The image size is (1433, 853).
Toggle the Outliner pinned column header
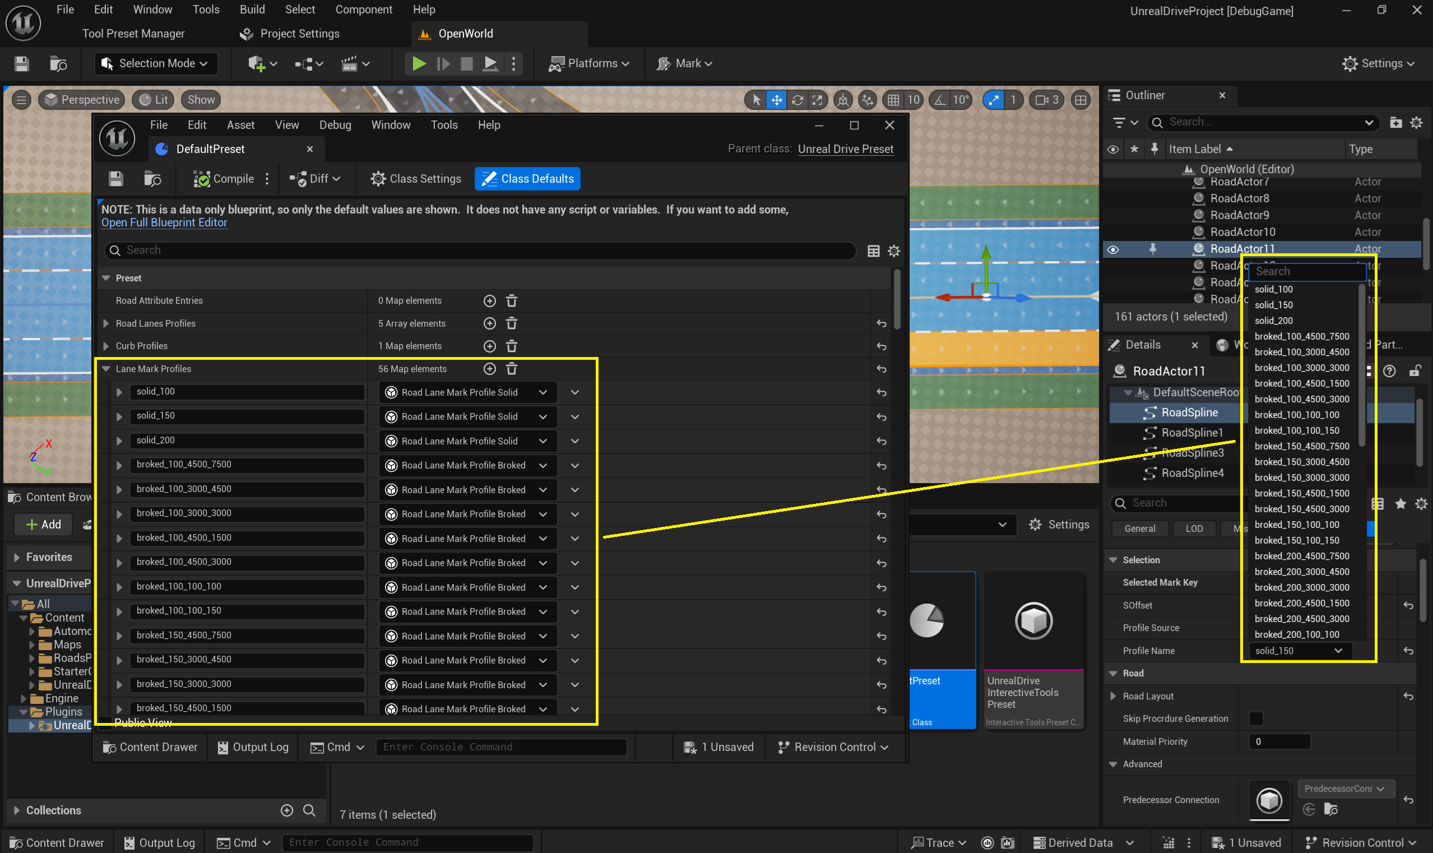point(1154,150)
